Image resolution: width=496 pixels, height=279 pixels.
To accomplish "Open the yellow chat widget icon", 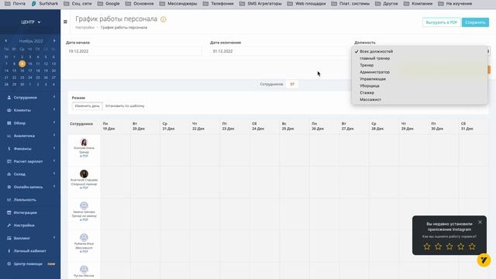I will (484, 260).
